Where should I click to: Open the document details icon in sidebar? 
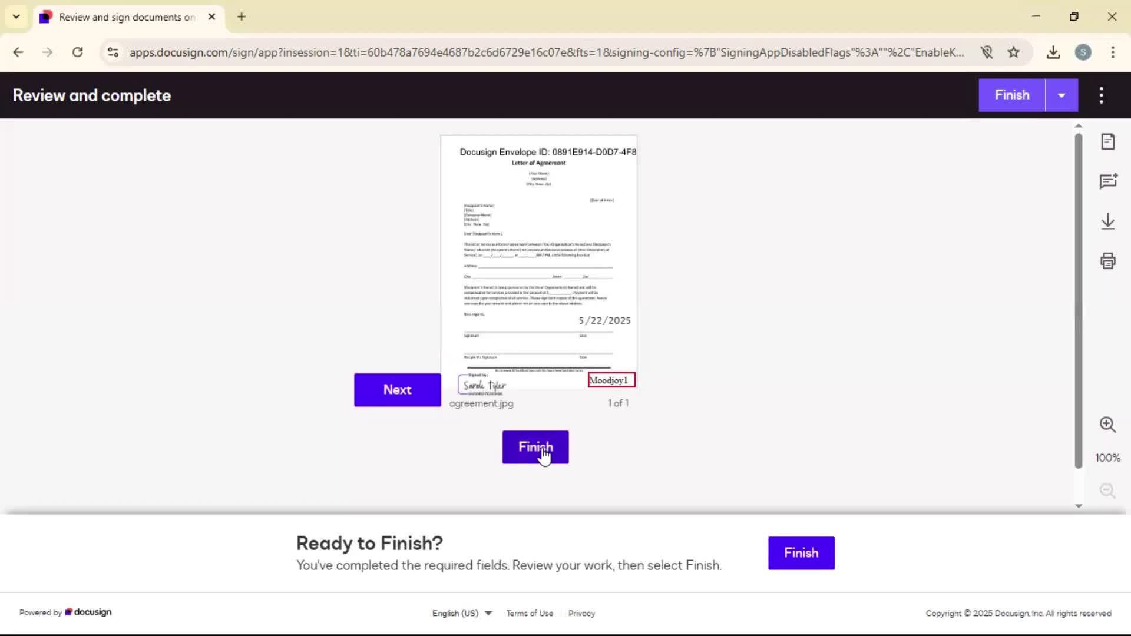click(1107, 141)
